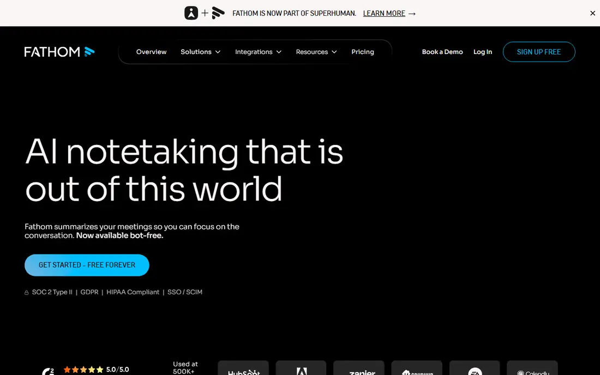Open the Pricing page
The width and height of the screenshot is (600, 375).
click(362, 52)
